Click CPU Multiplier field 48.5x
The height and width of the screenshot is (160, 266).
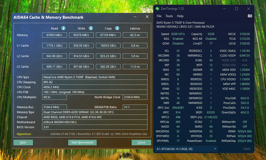pos(55,97)
